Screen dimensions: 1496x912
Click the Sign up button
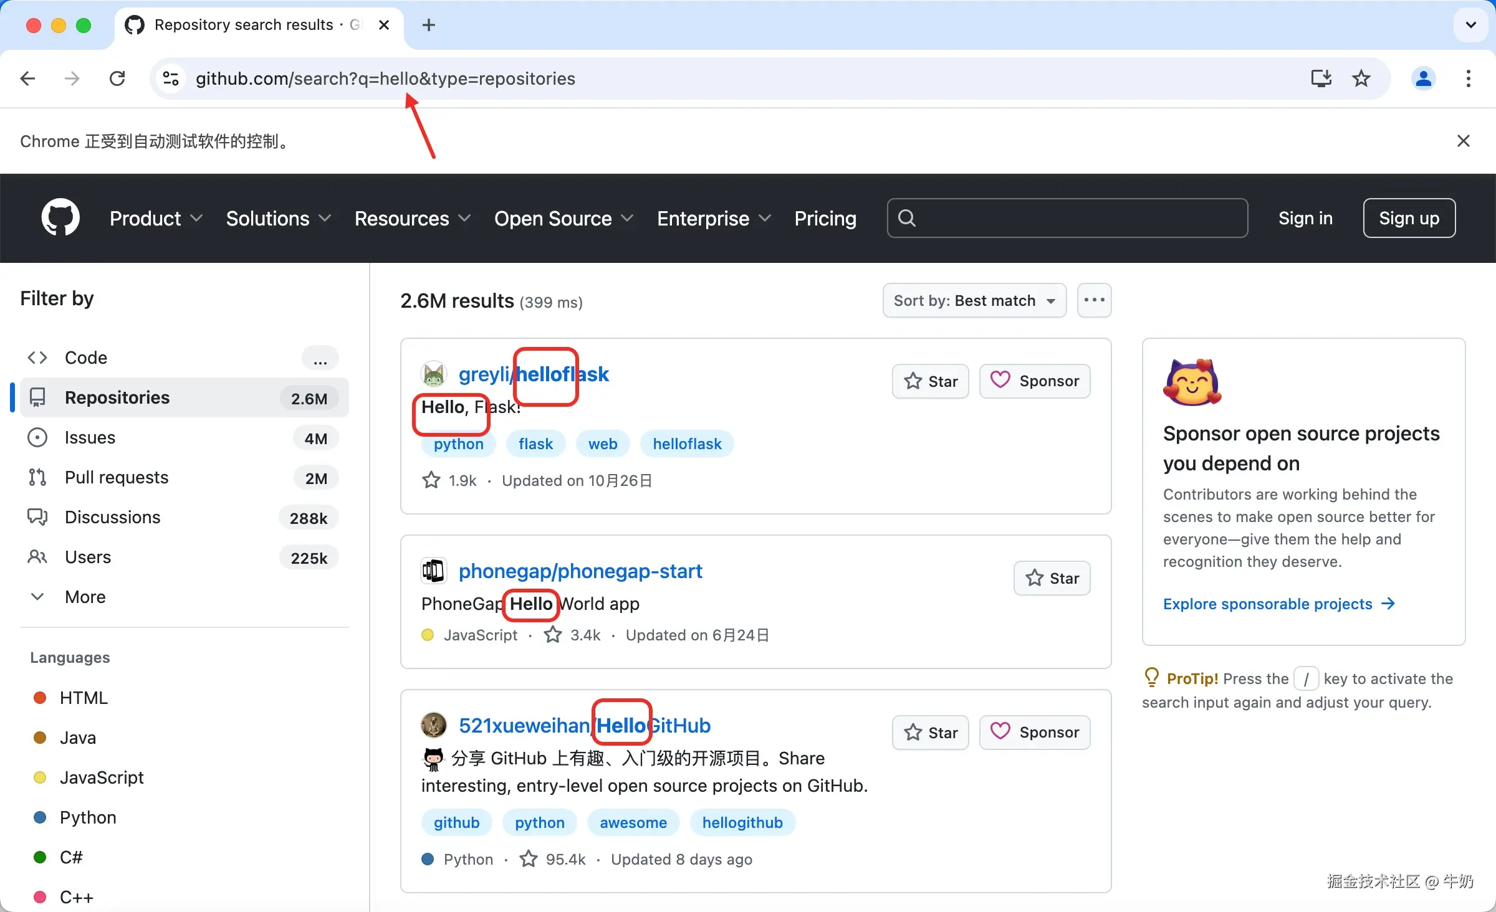point(1409,218)
